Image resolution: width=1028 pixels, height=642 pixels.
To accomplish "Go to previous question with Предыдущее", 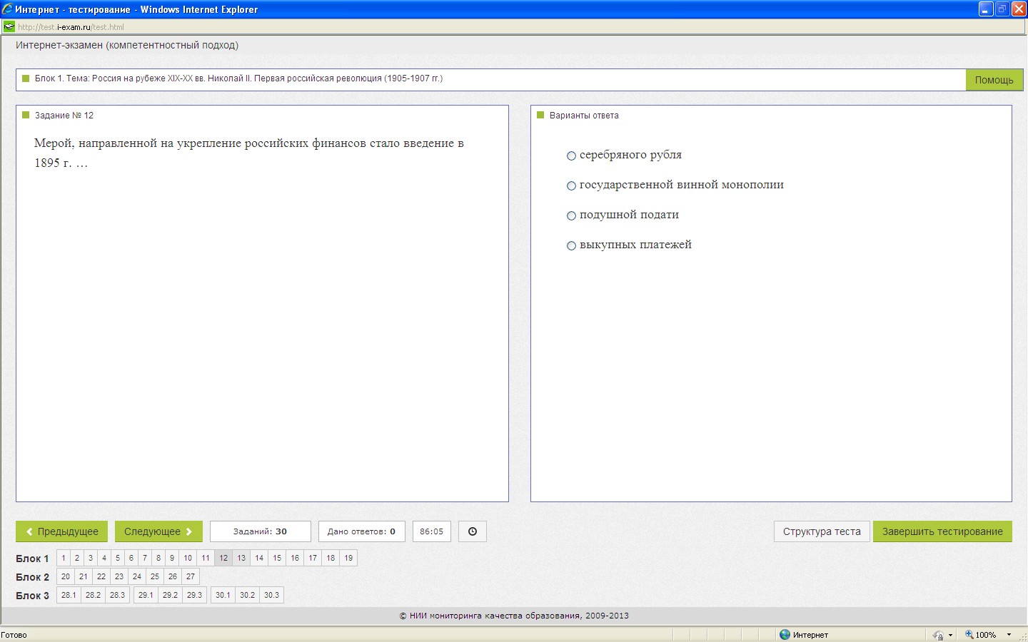I will (62, 531).
